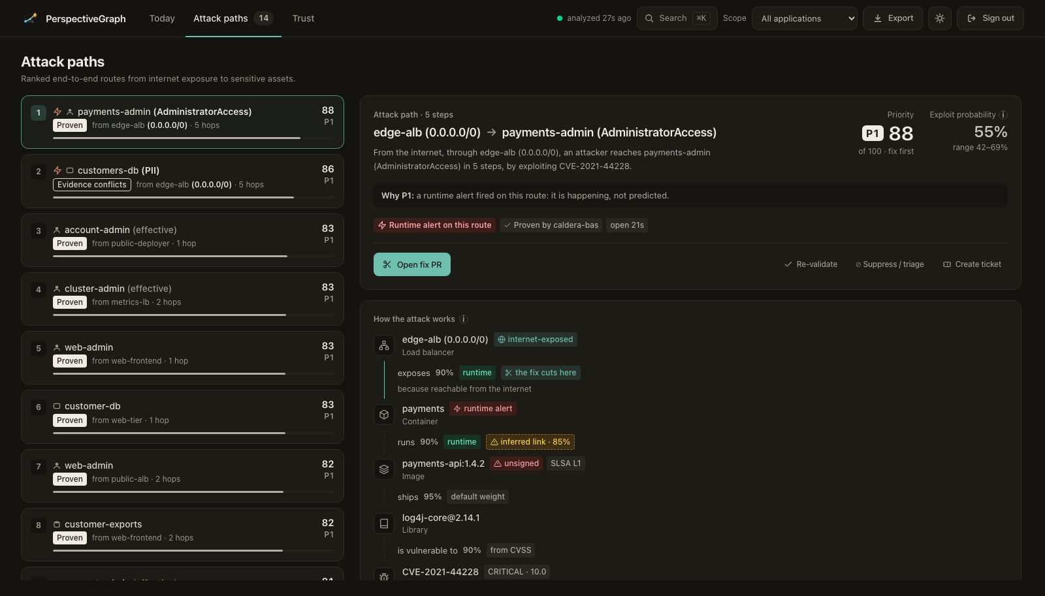1045x596 pixels.
Task: Click the info icon beside Exploit probability
Action: coord(1003,115)
